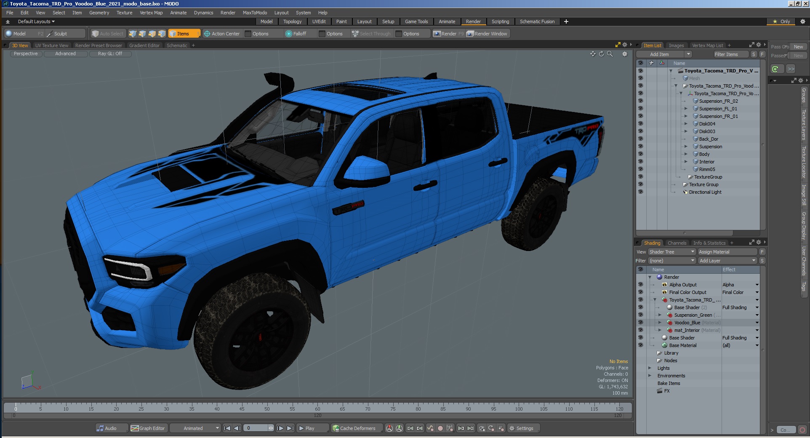Open layout settings gear at top right
This screenshot has width=810, height=438.
point(802,21)
